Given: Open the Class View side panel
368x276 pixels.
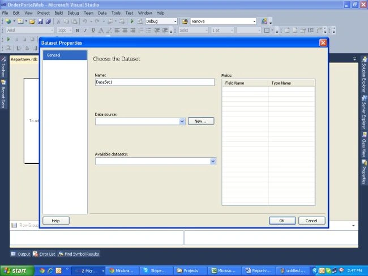Looking at the screenshot, I should click(364, 144).
